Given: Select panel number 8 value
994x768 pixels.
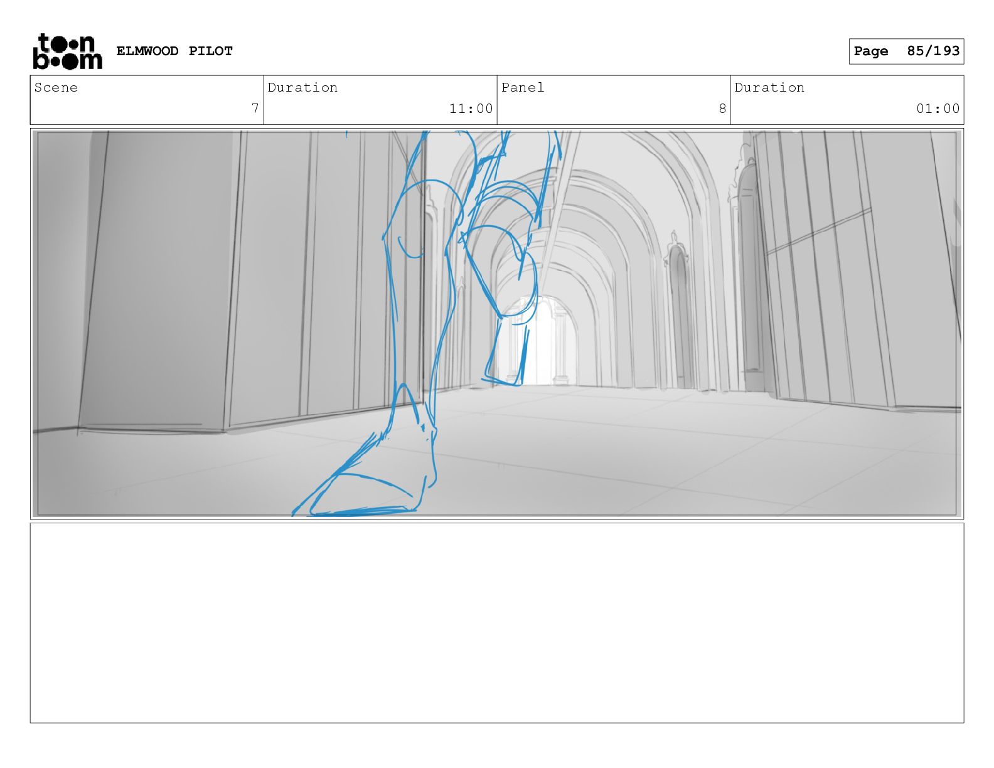Looking at the screenshot, I should pos(722,109).
